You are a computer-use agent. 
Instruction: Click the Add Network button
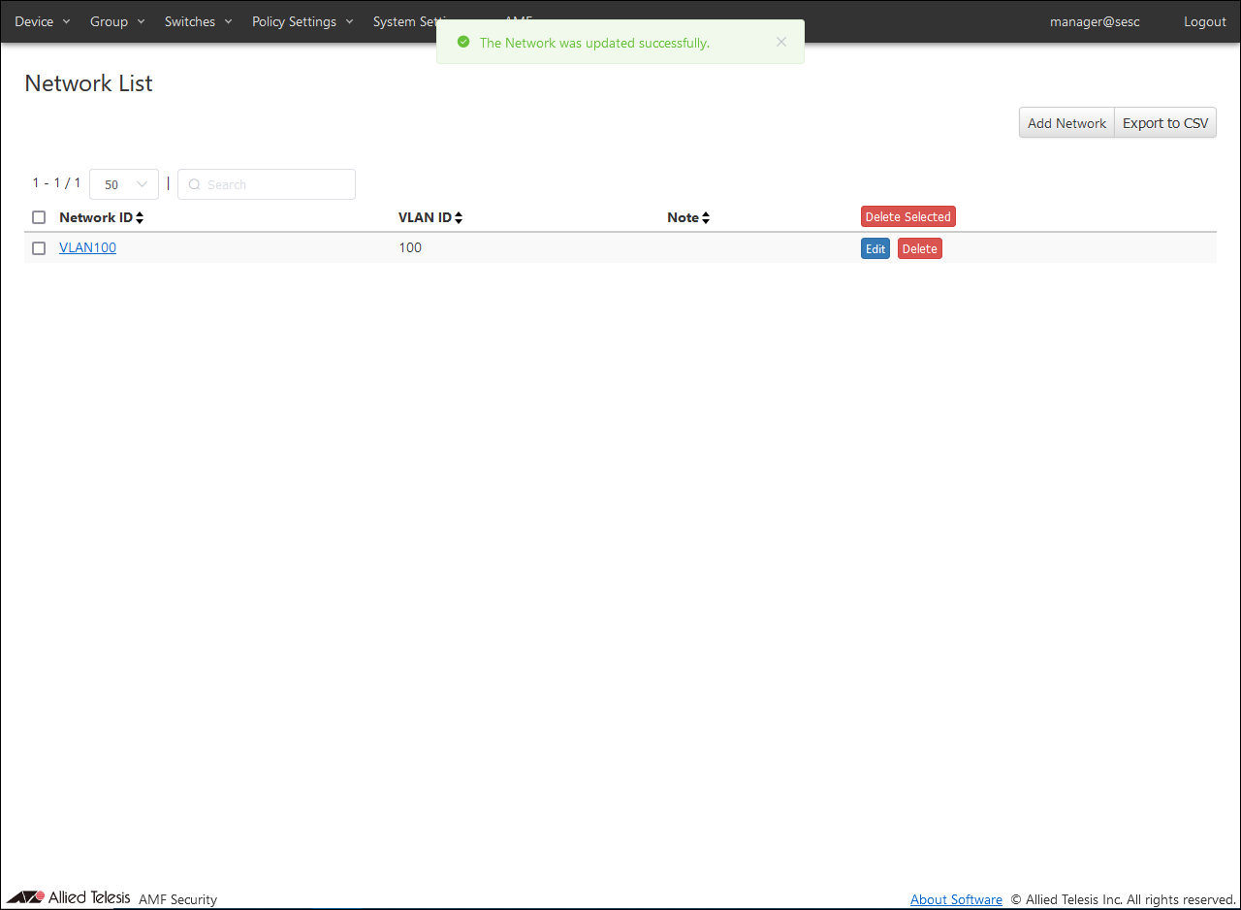coord(1066,123)
